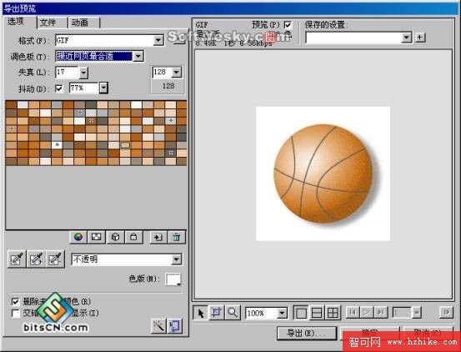This screenshot has width=461, height=352.
Task: Click the edit color wheel icon
Action: 78,238
